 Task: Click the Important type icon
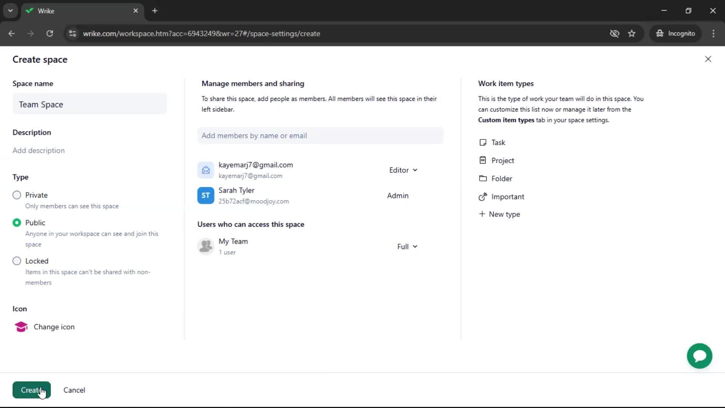[x=483, y=196]
